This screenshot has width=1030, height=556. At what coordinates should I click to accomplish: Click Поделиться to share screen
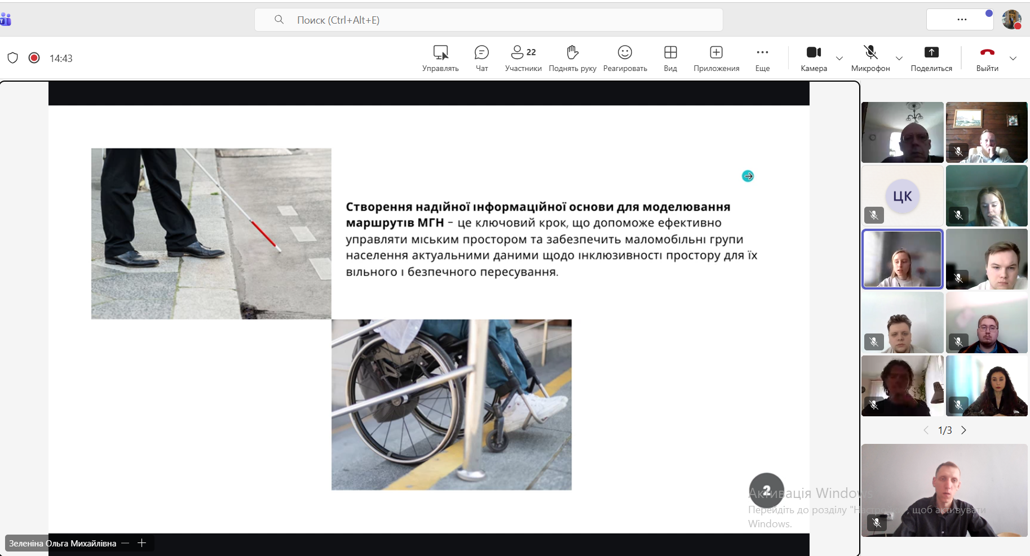tap(931, 58)
